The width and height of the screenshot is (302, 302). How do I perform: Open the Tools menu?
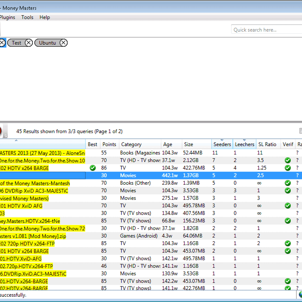(27, 17)
